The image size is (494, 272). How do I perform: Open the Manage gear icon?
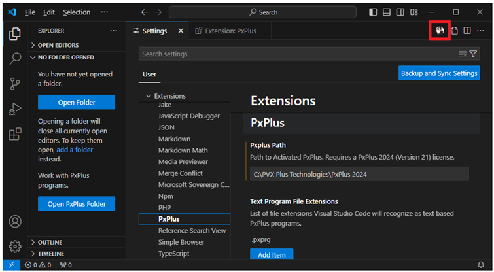coord(14,246)
